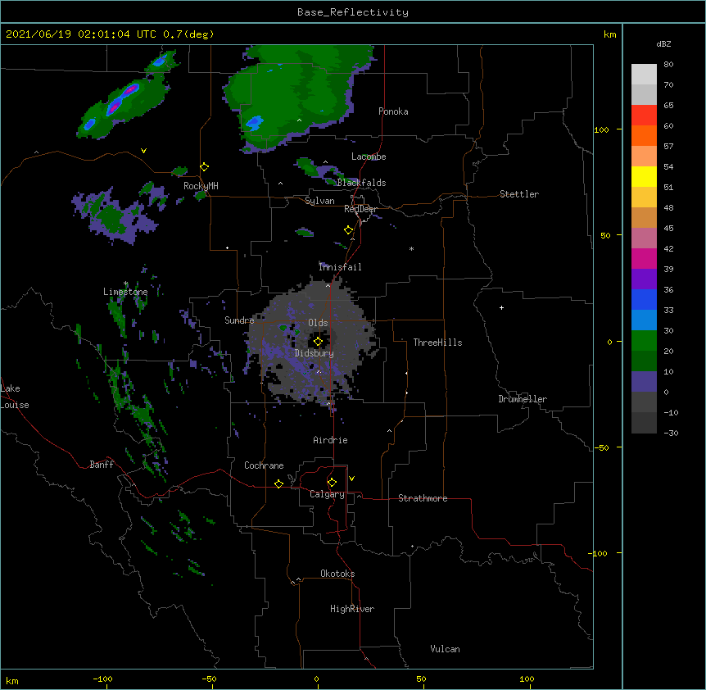Pick the red 60-65 dBZ legend swatch
The image size is (706, 690).
click(644, 116)
